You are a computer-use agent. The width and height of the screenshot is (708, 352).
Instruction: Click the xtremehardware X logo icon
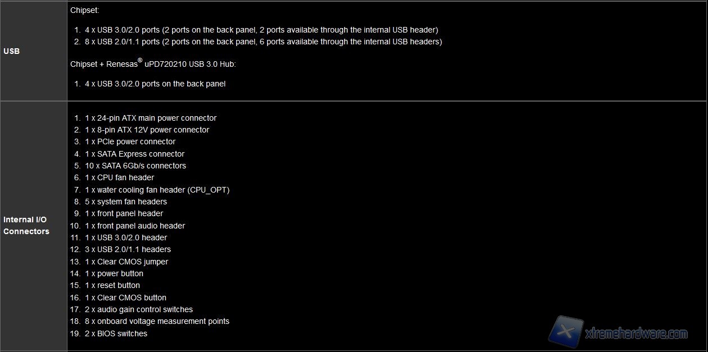[x=565, y=332]
